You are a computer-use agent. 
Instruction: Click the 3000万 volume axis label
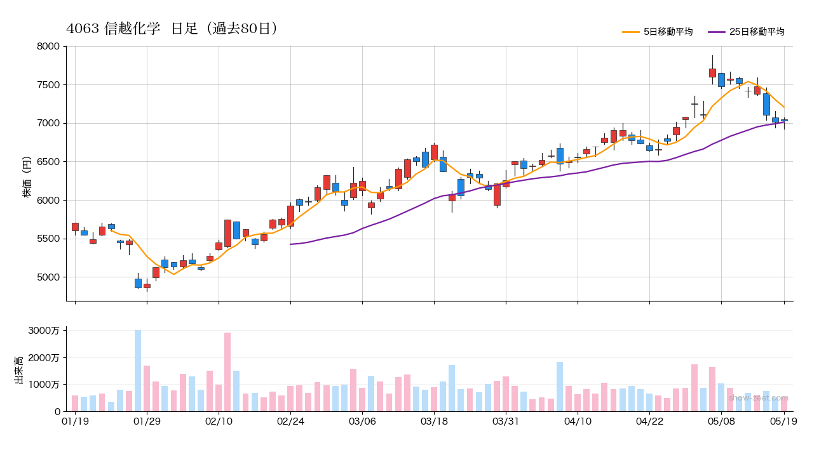(x=43, y=330)
